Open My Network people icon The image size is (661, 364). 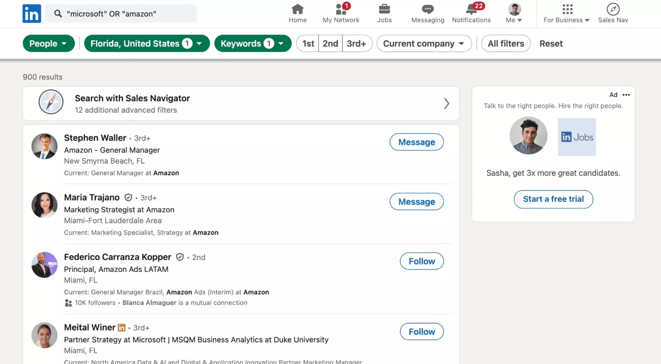coord(341,9)
